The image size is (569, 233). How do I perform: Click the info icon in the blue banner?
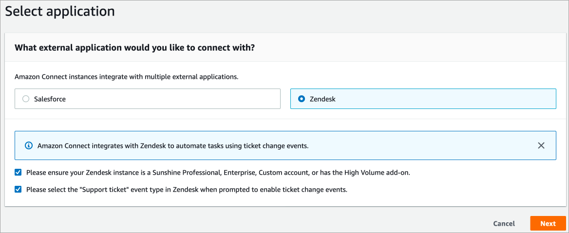29,145
